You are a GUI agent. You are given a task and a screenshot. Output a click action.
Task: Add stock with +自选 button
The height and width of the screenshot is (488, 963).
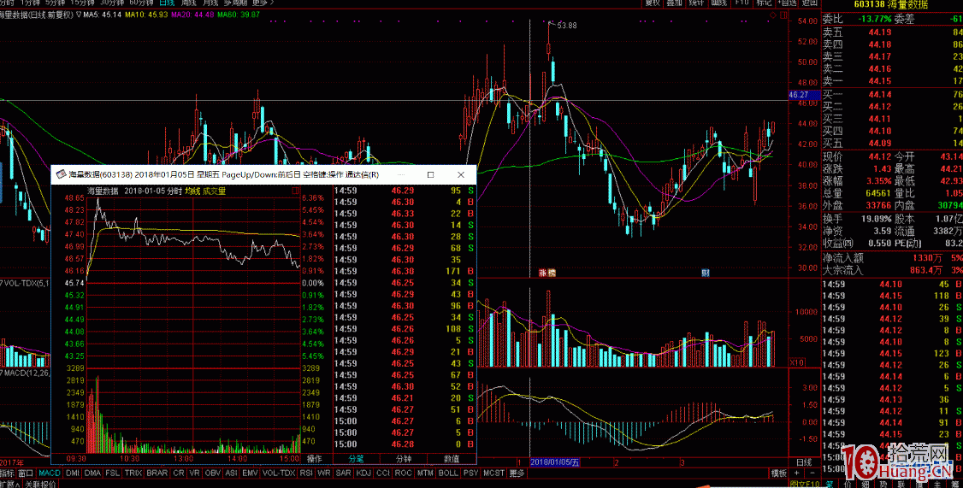tap(787, 3)
